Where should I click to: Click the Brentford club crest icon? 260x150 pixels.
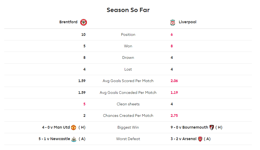83,22
